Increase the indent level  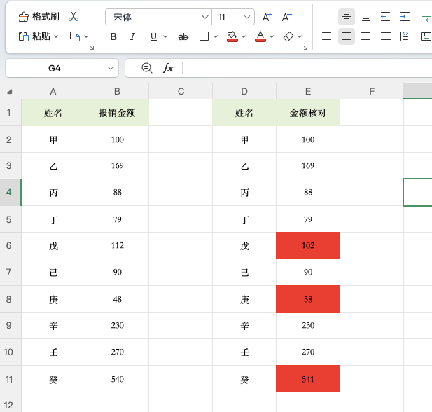(405, 17)
